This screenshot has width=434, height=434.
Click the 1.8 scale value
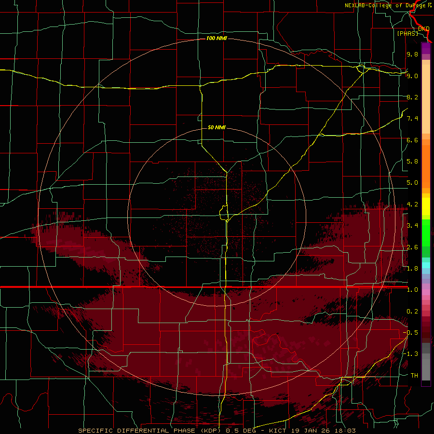coord(412,269)
